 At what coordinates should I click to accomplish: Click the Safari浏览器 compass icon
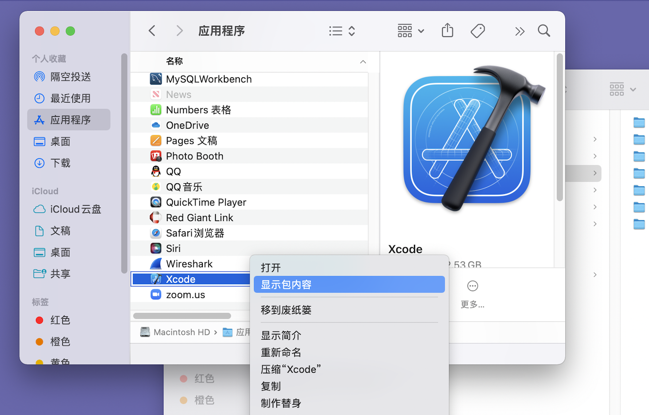pyautogui.click(x=156, y=233)
